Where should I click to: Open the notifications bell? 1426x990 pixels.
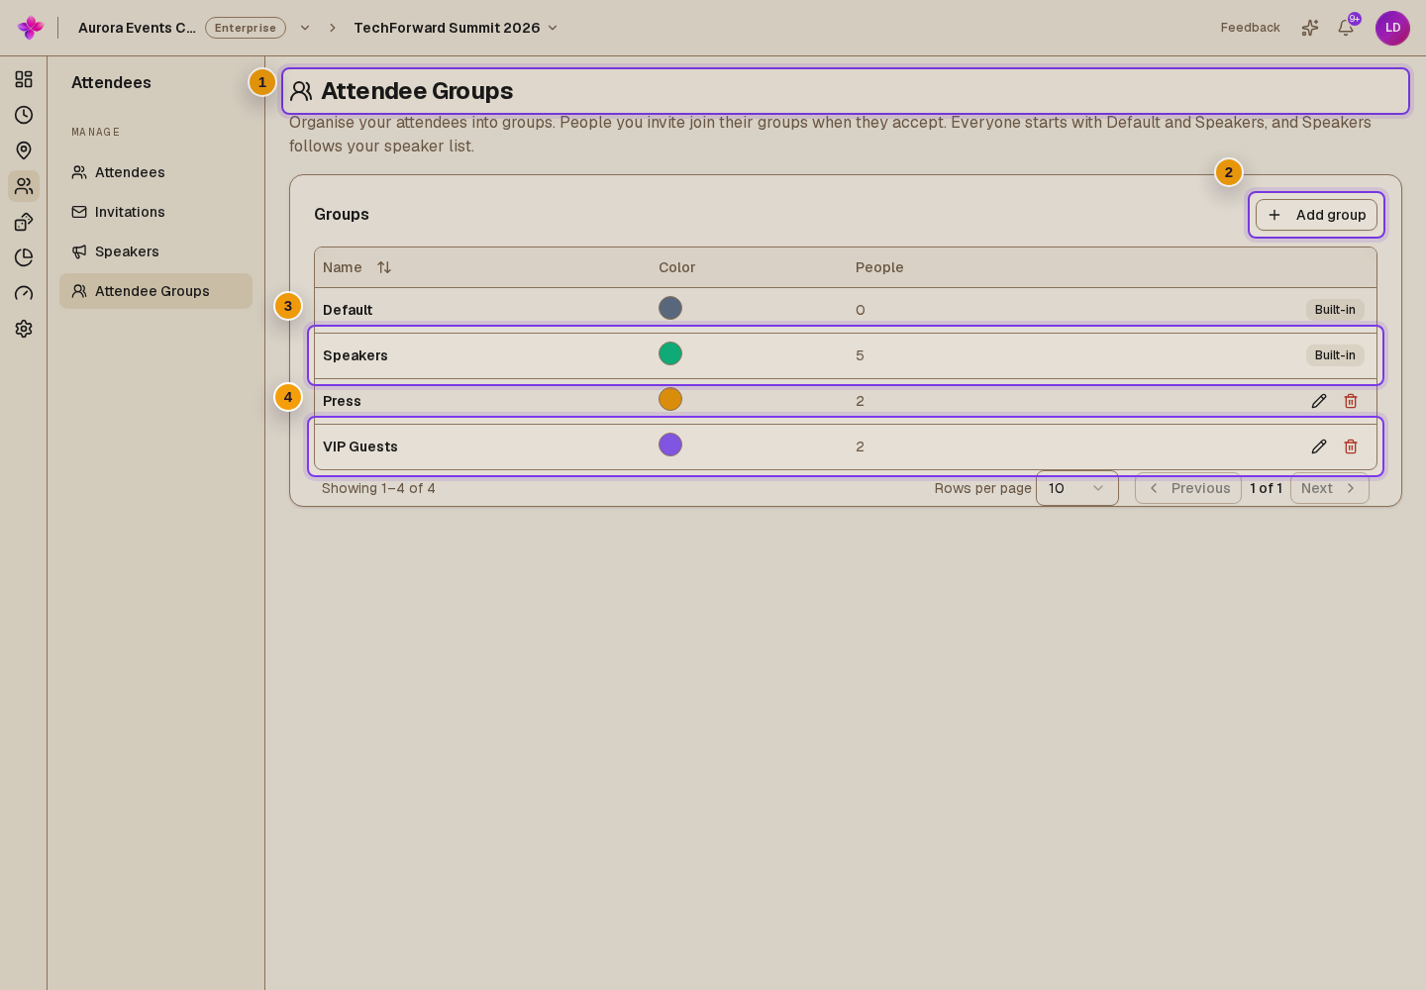click(1346, 28)
